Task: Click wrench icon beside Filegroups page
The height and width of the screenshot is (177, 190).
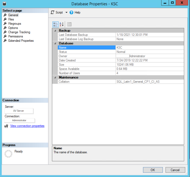Action: pyautogui.click(x=5, y=23)
